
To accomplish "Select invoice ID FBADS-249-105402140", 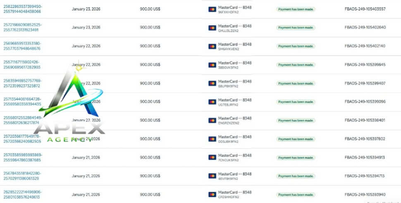I will [365, 46].
